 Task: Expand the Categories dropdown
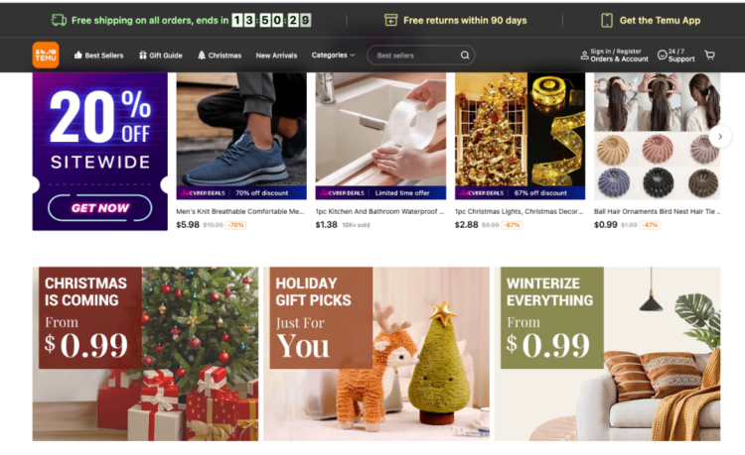333,55
